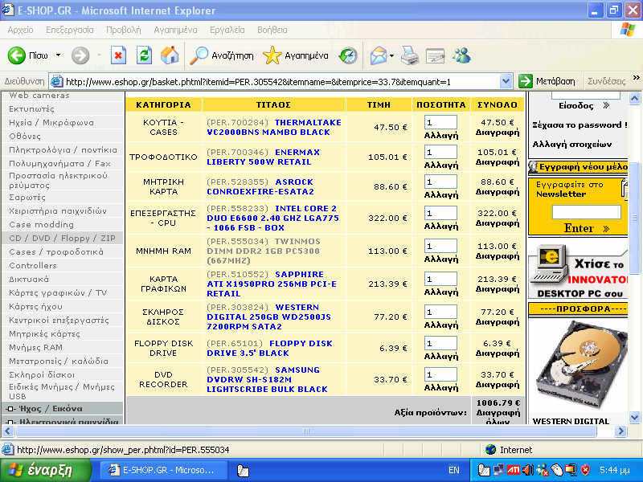Open the Αλλαγή στοιχείων link
The height and width of the screenshot is (482, 643).
click(x=572, y=145)
